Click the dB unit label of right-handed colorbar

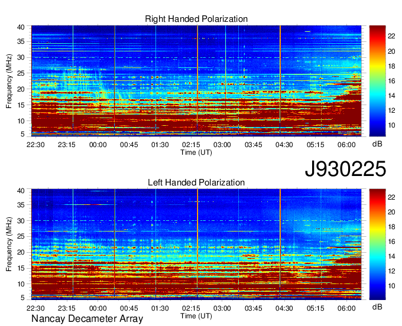[377, 144]
